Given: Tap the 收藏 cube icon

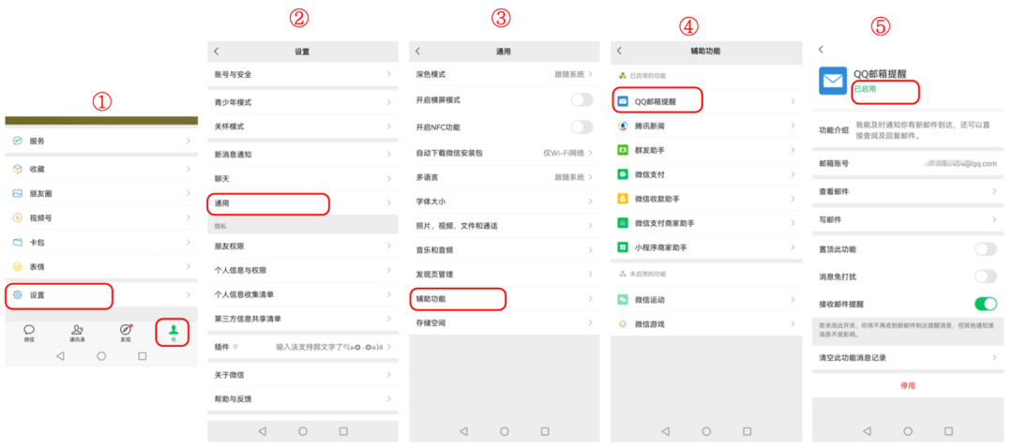Looking at the screenshot, I should coord(18,169).
